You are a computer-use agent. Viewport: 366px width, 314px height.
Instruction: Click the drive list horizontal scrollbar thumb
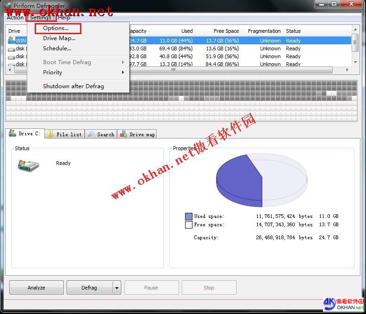tap(174, 70)
